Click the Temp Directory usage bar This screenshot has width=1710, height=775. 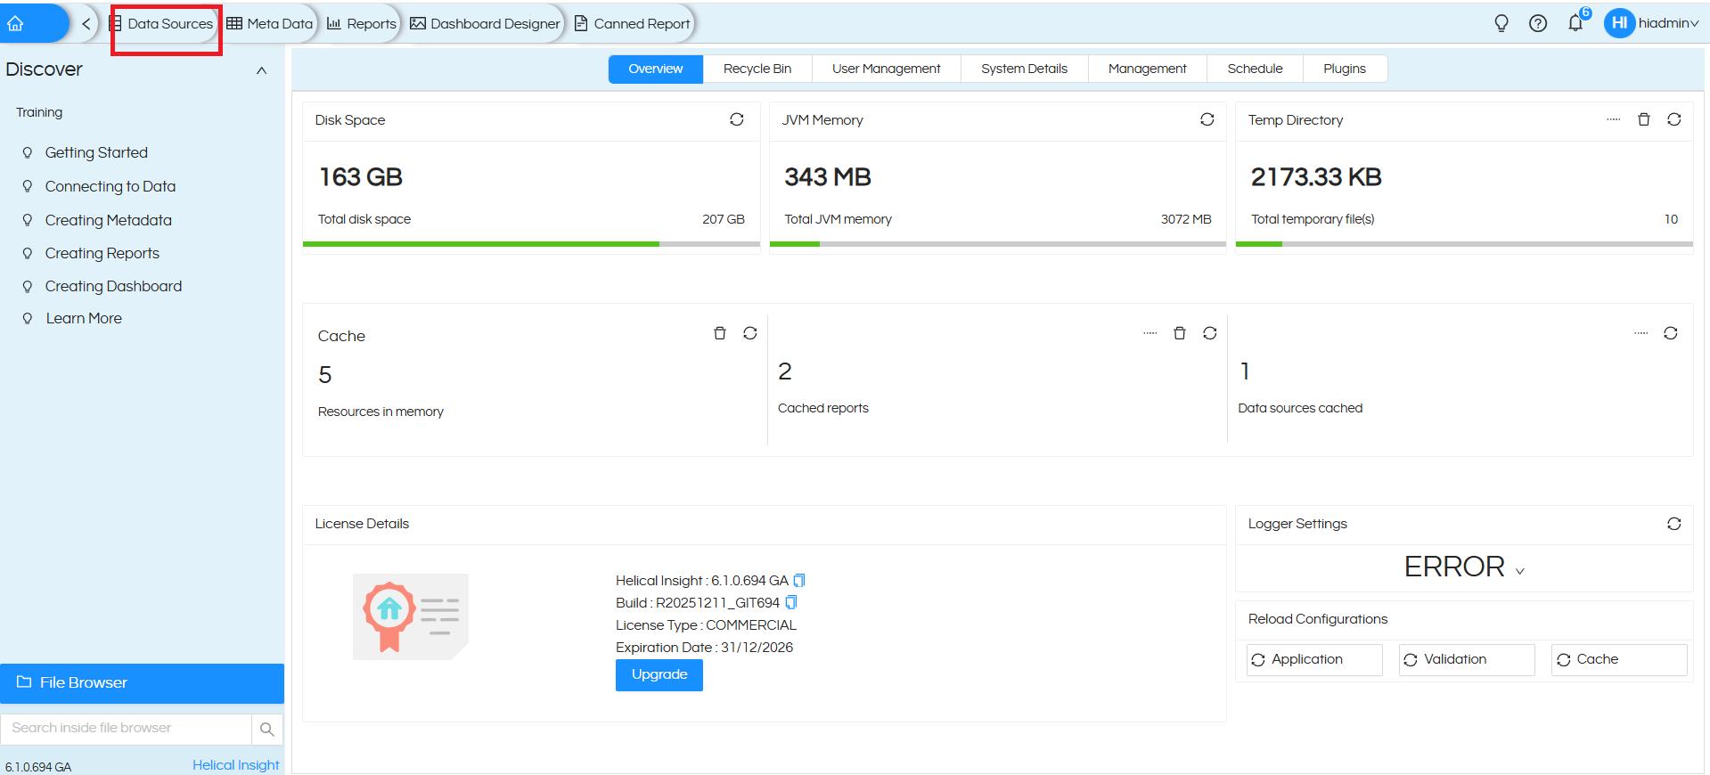(1464, 244)
